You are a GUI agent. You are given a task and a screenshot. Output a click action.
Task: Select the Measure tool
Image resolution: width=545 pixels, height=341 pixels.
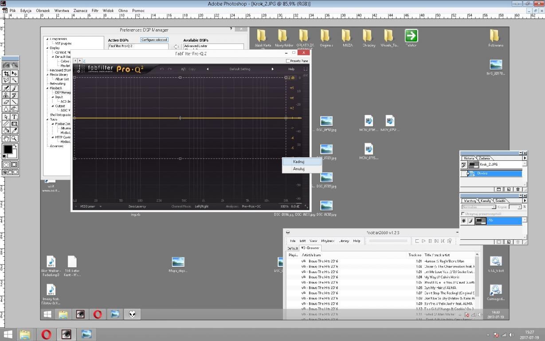point(6,124)
